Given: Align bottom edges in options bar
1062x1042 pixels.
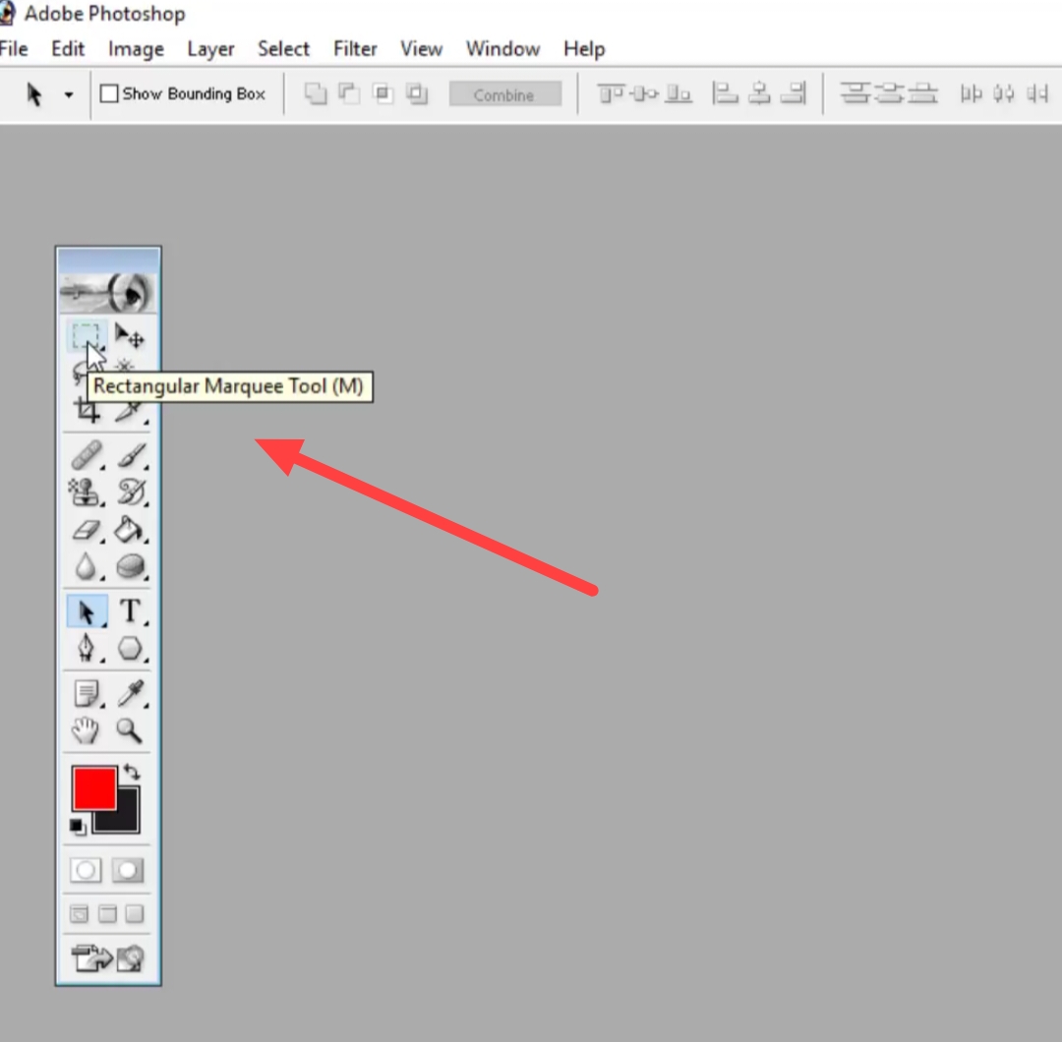Looking at the screenshot, I should [x=678, y=93].
